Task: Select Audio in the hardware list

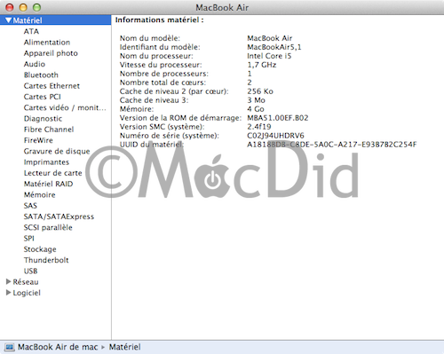Action: [35, 64]
